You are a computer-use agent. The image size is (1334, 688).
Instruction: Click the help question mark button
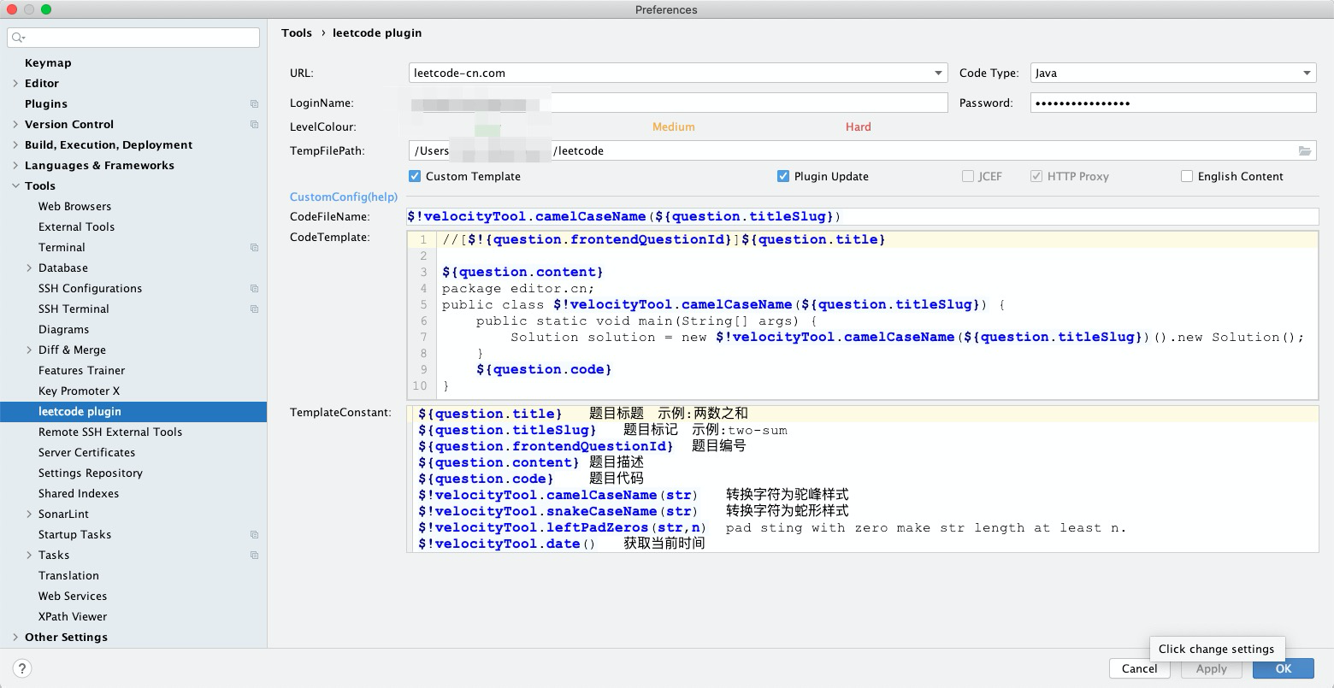pyautogui.click(x=22, y=669)
